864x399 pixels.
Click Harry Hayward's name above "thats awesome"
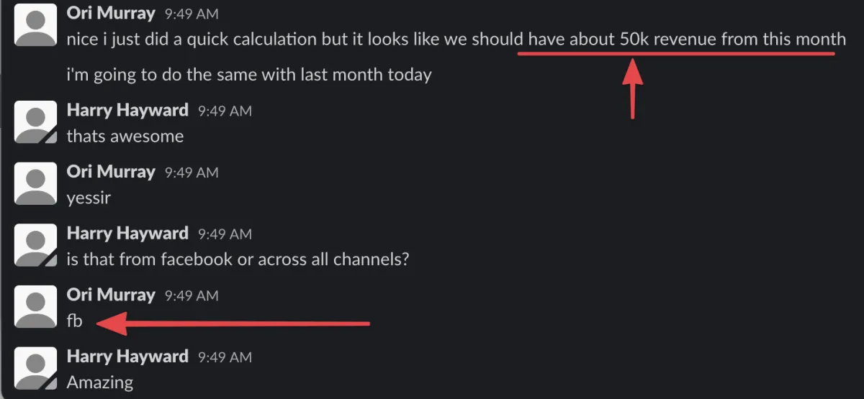point(127,110)
